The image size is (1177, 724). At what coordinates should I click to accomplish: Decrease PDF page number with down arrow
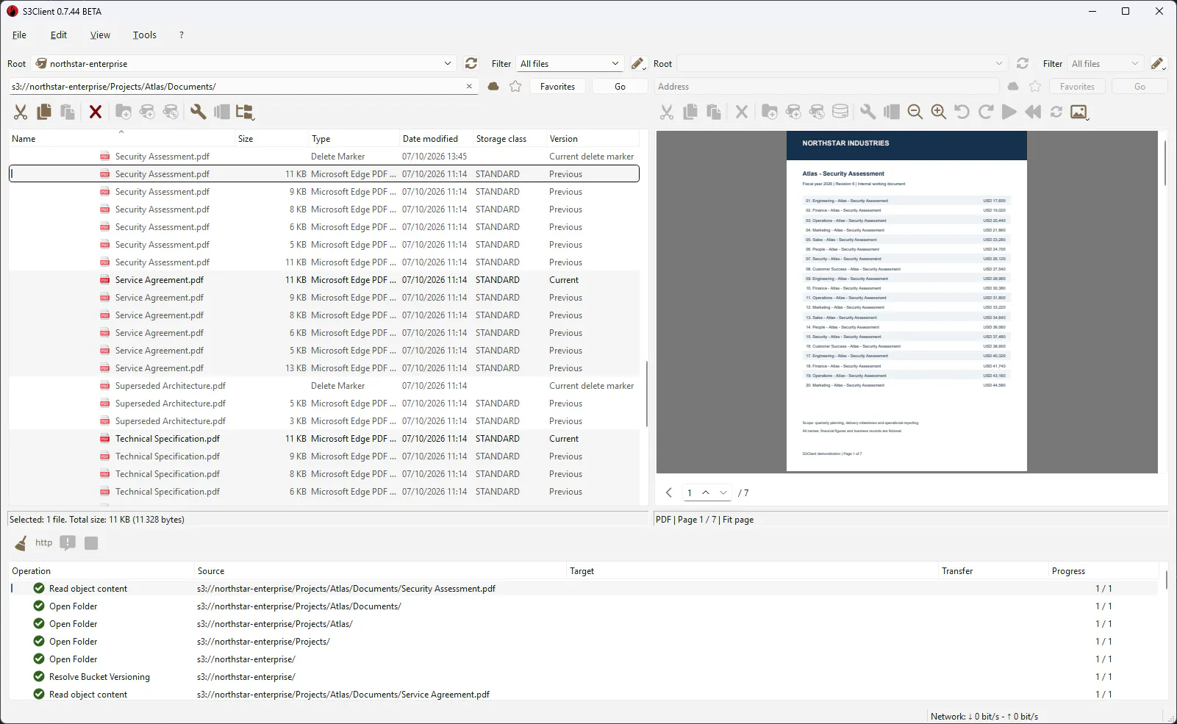pos(723,492)
